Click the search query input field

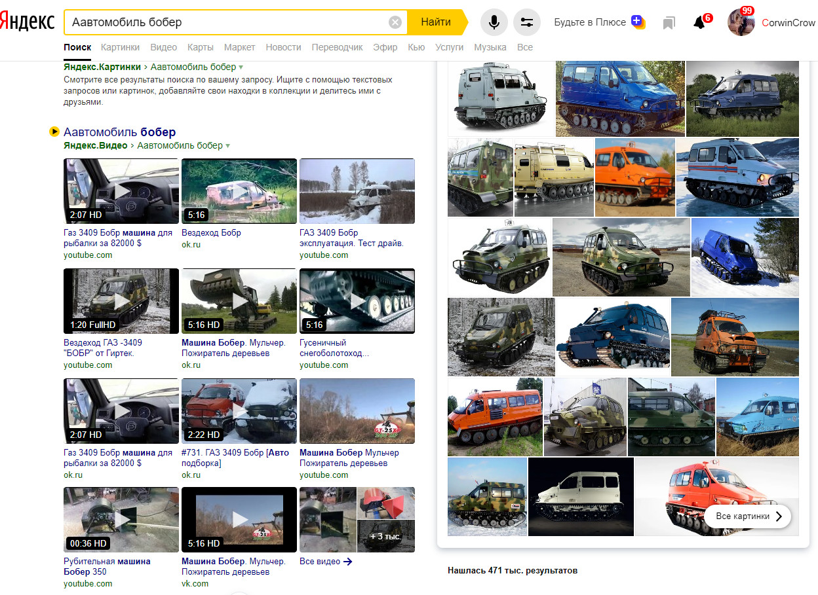click(x=226, y=22)
